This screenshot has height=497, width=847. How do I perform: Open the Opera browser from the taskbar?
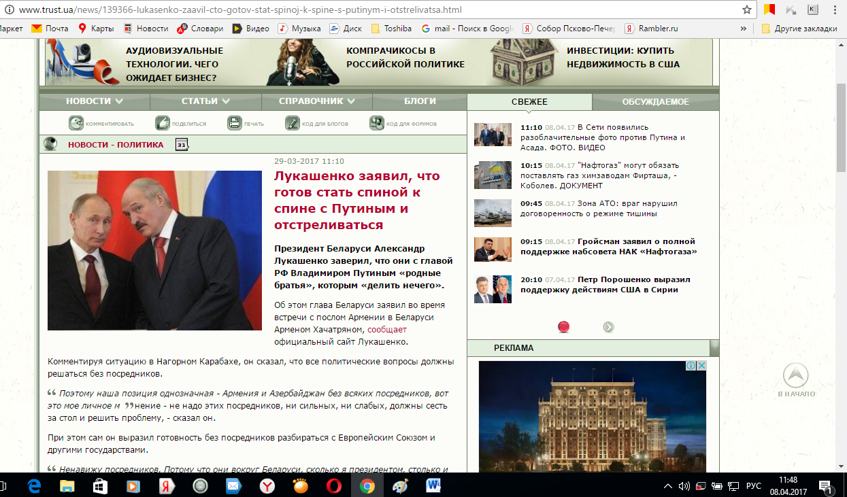(333, 486)
